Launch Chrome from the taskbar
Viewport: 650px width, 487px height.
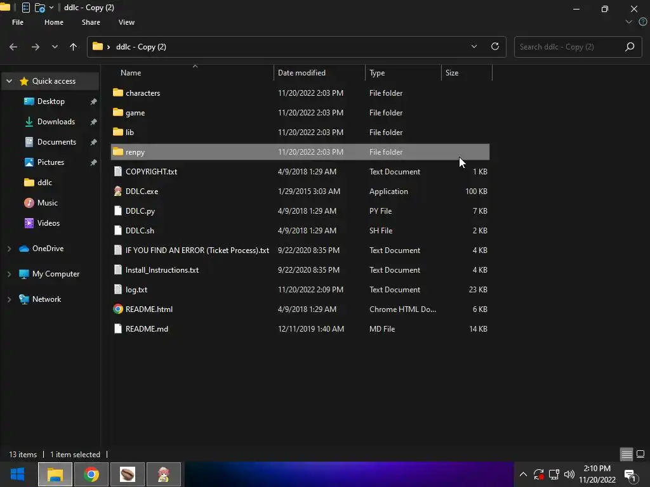click(91, 474)
